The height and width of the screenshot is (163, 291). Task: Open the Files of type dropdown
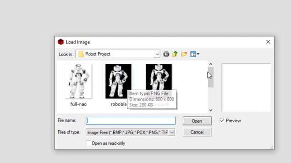coord(172,132)
